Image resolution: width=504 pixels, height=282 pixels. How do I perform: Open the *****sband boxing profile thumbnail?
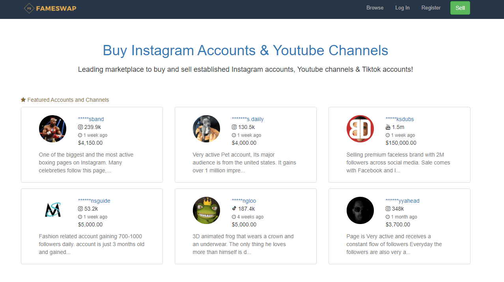pyautogui.click(x=52, y=129)
